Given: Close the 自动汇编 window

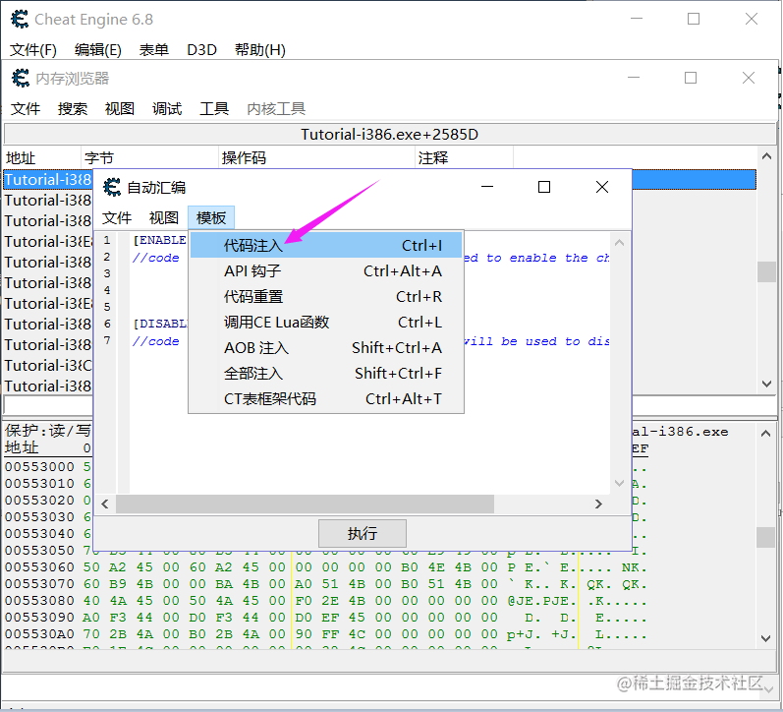Looking at the screenshot, I should tap(602, 187).
